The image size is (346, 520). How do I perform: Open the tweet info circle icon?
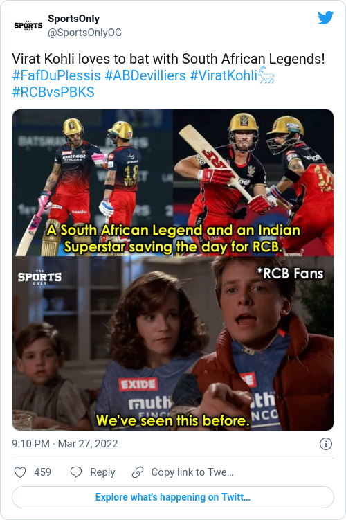point(325,444)
